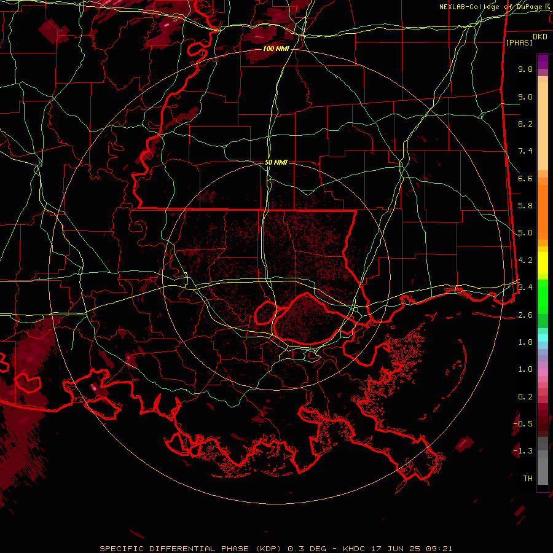Click the "100 NMI" range ring label

pos(276,49)
